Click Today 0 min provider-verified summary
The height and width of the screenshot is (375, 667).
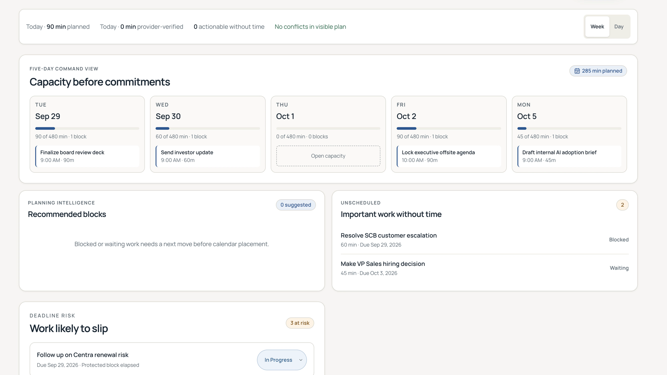[x=141, y=27]
